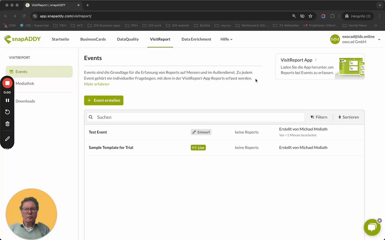Select the pen drawing tool

8,139
